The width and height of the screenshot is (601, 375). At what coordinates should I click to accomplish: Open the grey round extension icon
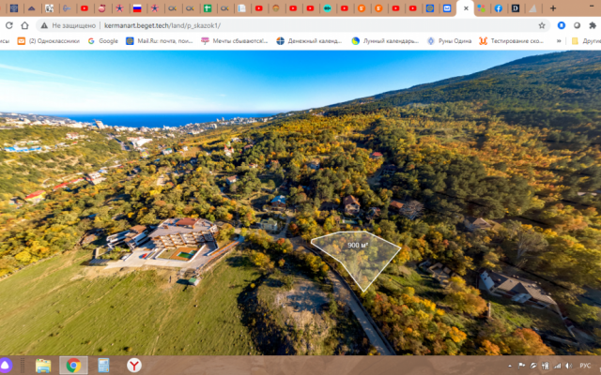coord(577,25)
